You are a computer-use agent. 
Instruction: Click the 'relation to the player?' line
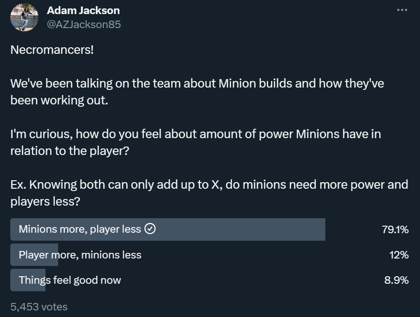[x=69, y=151]
